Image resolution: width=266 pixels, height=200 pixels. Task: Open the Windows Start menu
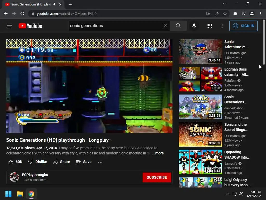point(8,194)
